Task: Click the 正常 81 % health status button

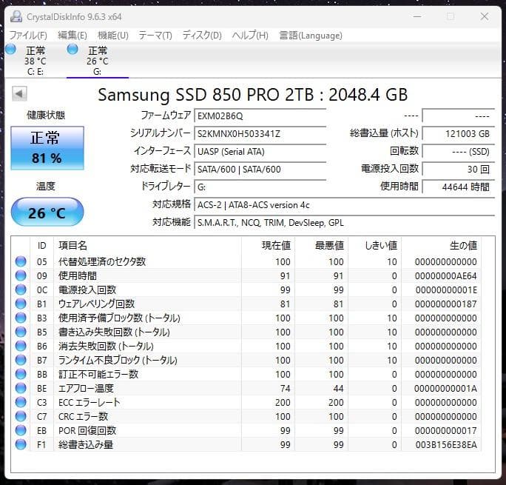Action: pos(47,148)
